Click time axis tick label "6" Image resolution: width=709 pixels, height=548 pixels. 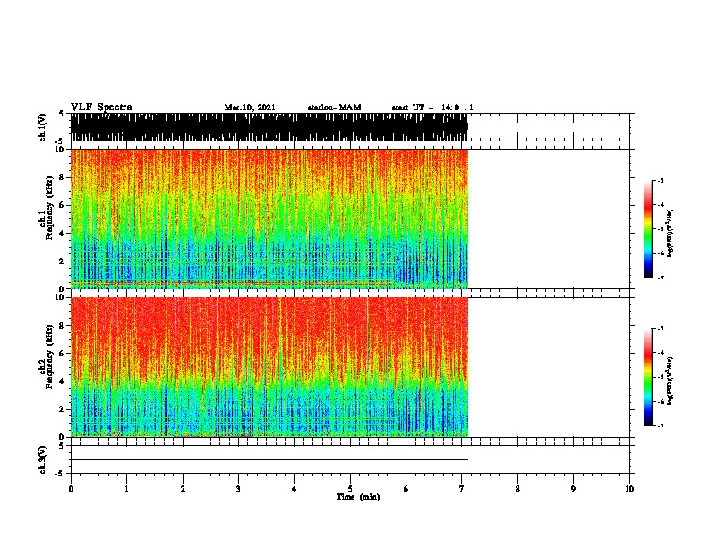(x=406, y=489)
